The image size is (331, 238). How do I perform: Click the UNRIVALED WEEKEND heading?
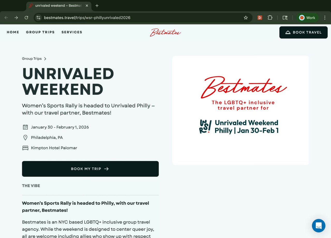tap(68, 81)
